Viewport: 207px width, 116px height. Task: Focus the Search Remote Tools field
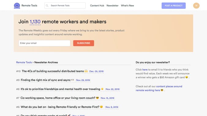(x=65, y=5)
